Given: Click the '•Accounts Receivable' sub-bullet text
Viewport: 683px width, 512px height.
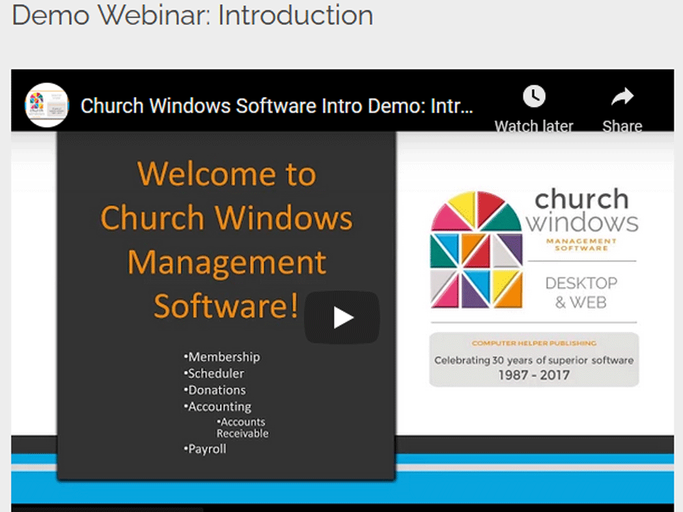Looking at the screenshot, I should (242, 427).
